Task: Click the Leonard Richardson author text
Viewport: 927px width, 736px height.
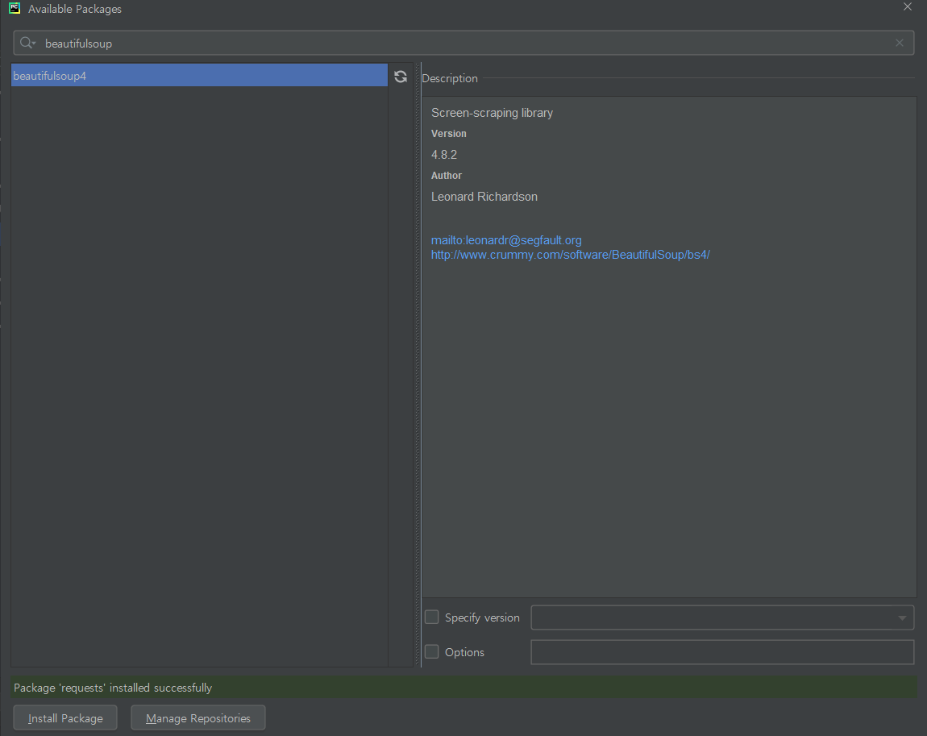Action: pyautogui.click(x=484, y=197)
